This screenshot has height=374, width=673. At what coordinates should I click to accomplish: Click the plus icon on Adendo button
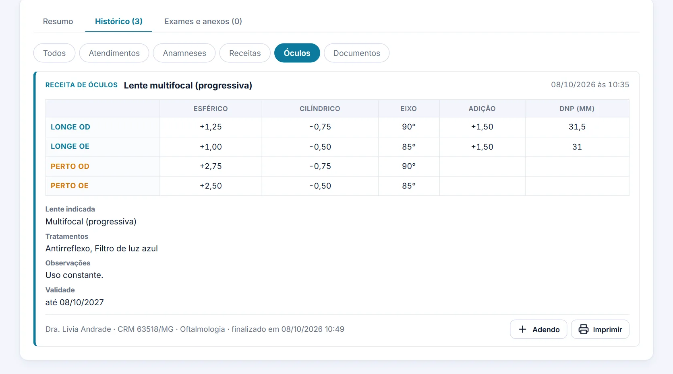click(x=522, y=329)
